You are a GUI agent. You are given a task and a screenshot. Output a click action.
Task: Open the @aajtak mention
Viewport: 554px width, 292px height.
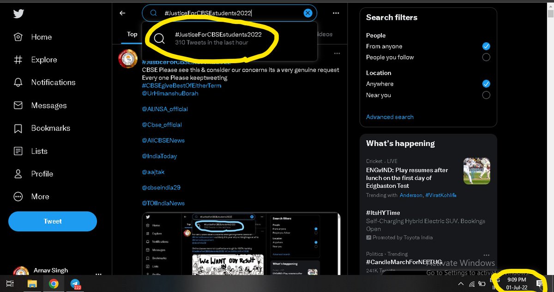point(153,172)
